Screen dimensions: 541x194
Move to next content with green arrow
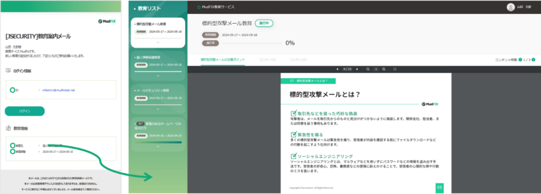coord(534,60)
